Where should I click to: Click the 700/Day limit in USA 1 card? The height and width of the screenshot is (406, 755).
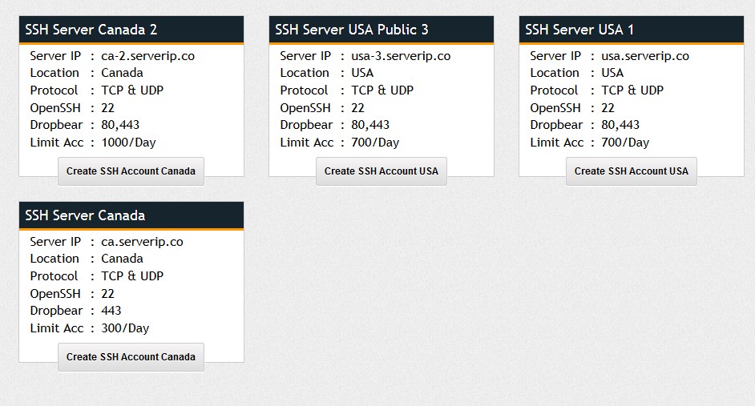[x=625, y=143]
